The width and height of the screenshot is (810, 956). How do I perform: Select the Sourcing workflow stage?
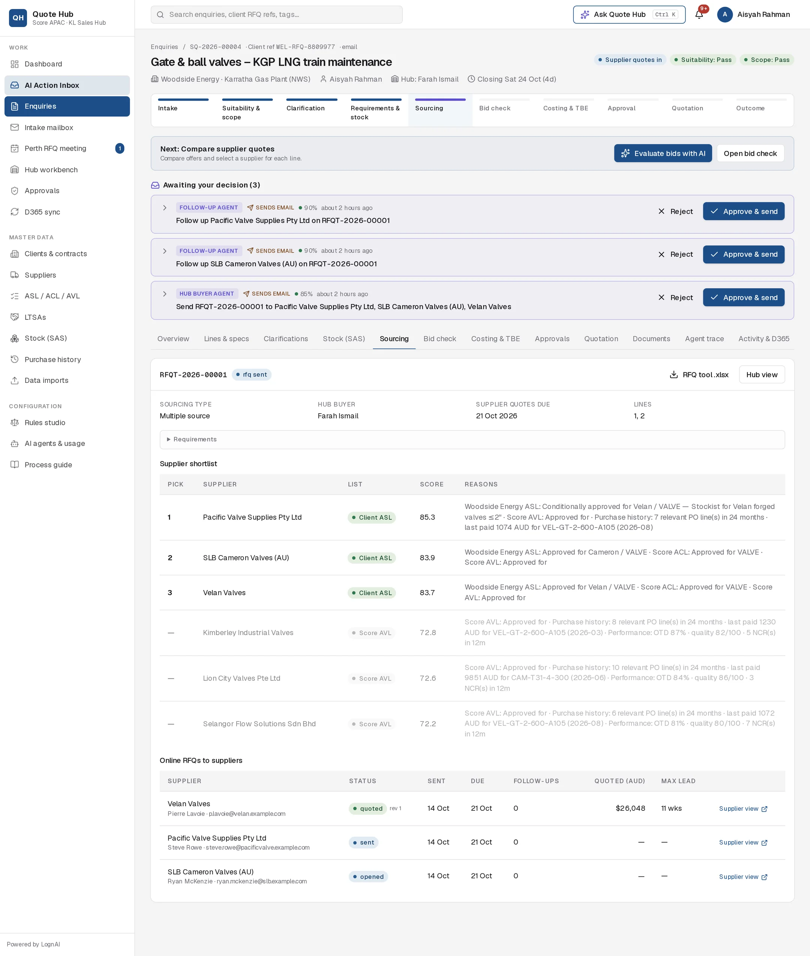[x=440, y=110]
